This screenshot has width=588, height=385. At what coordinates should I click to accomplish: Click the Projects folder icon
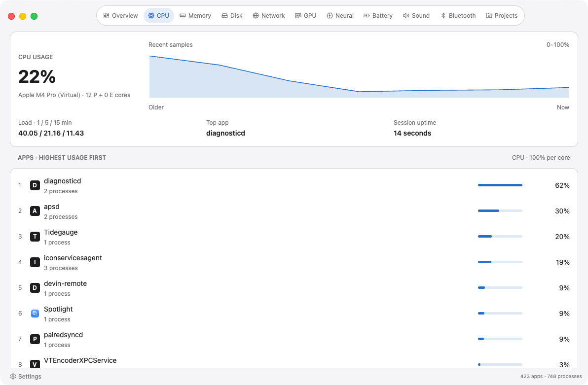point(489,16)
